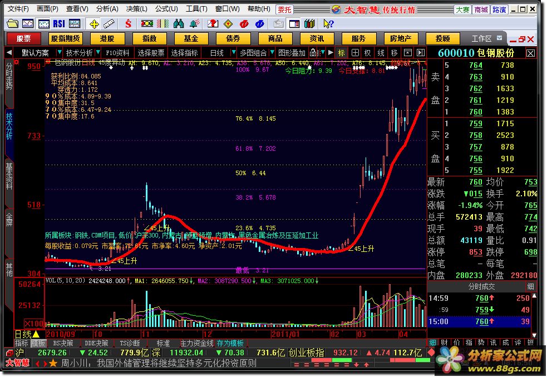Click the 港股 Hong Kong stocks button
Image resolution: width=547 pixels, height=377 pixels.
[x=107, y=38]
